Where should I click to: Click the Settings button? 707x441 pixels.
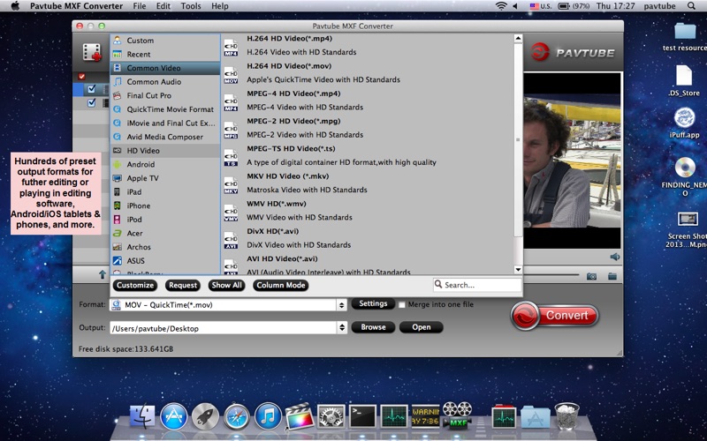[x=373, y=303]
